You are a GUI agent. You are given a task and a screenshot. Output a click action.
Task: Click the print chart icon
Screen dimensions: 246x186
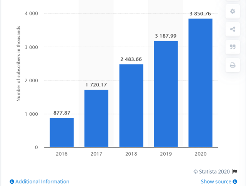click(232, 65)
